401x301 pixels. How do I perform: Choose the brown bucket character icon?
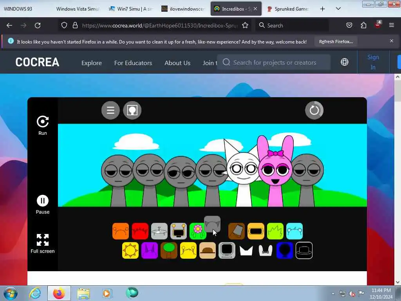[x=236, y=231]
